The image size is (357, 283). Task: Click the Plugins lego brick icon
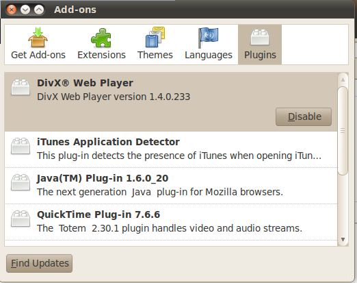tap(260, 37)
